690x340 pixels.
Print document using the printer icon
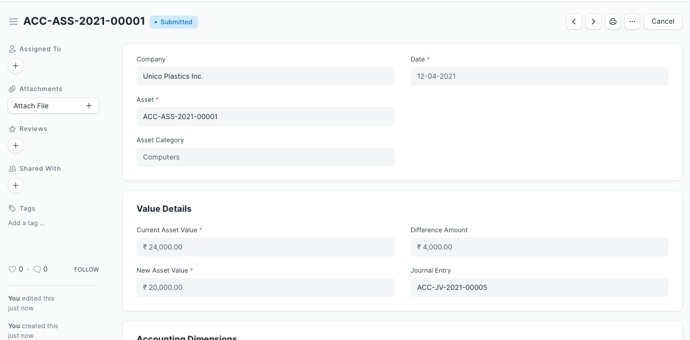tap(613, 22)
